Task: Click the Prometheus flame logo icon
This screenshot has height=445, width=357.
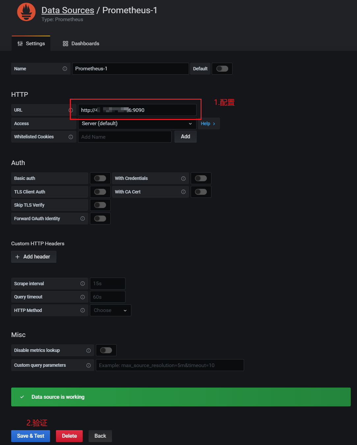Action: tap(26, 12)
